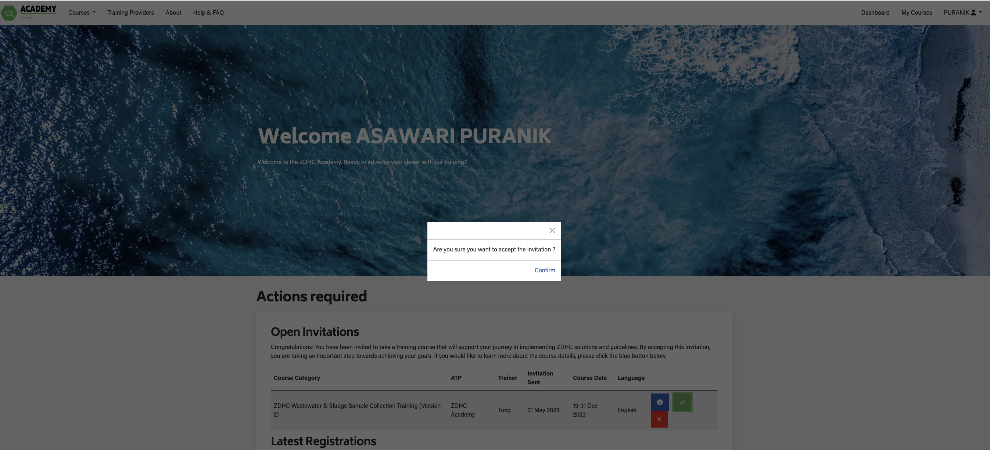Go to Help & FAQ
990x450 pixels.
coord(208,12)
